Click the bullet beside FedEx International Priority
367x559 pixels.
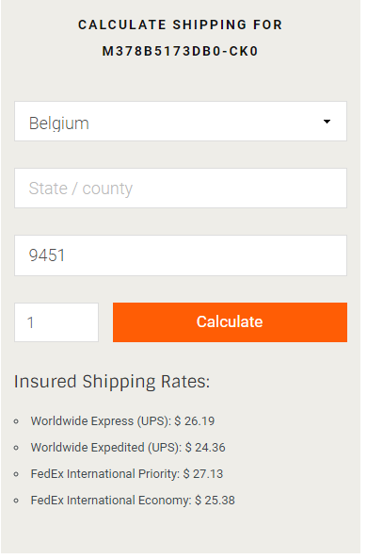pyautogui.click(x=16, y=474)
